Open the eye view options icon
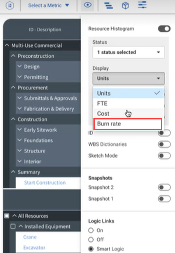Viewport: 175px width, 253px height. point(88,5)
